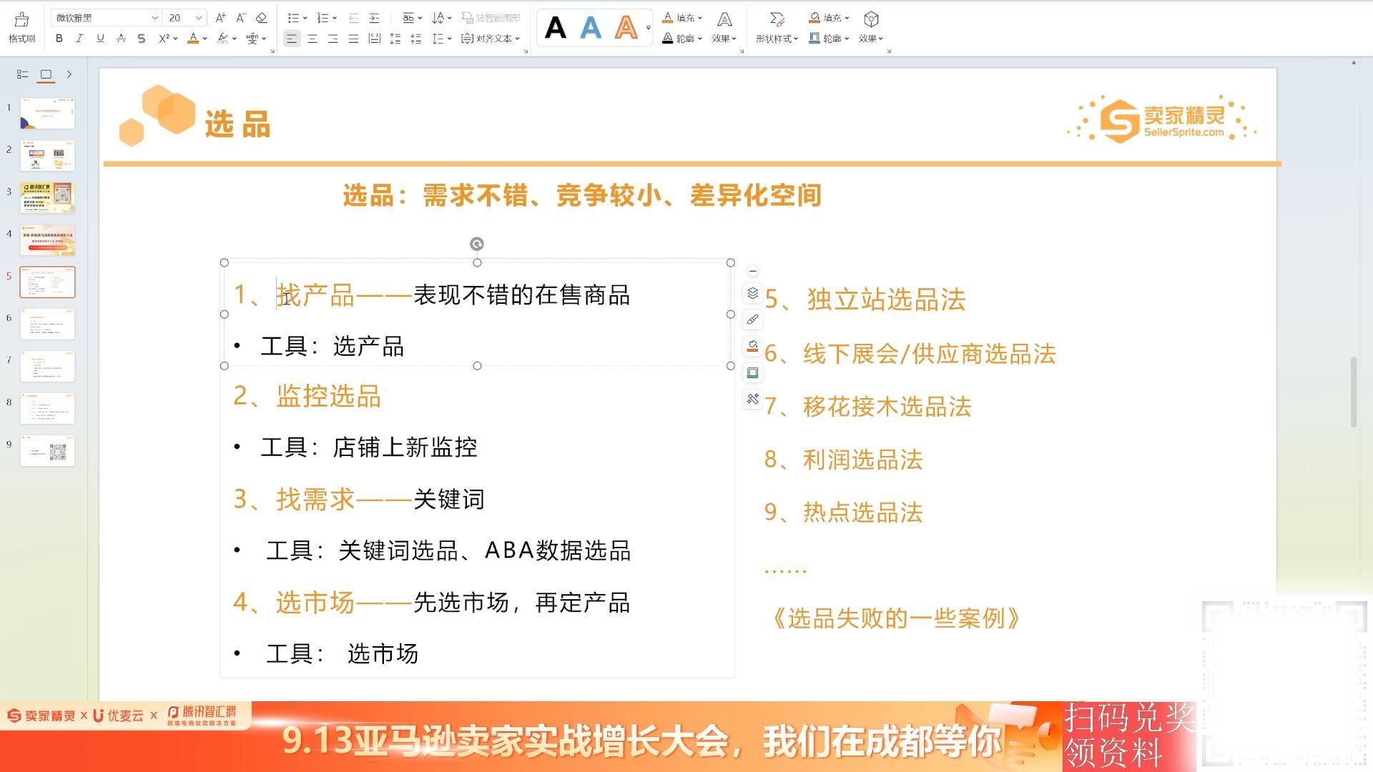Apply distributed alignment
This screenshot has width=1373, height=772.
(x=374, y=39)
